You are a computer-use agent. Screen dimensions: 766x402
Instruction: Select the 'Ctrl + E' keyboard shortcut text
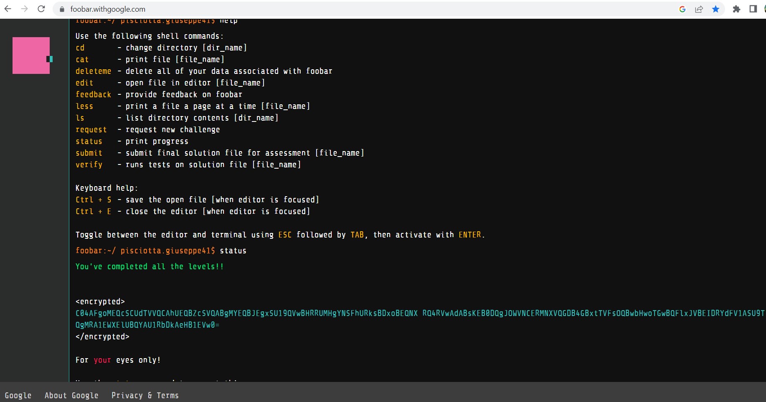[x=94, y=212]
